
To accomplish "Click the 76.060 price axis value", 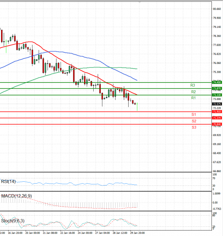I will pyautogui.click(x=217, y=63).
